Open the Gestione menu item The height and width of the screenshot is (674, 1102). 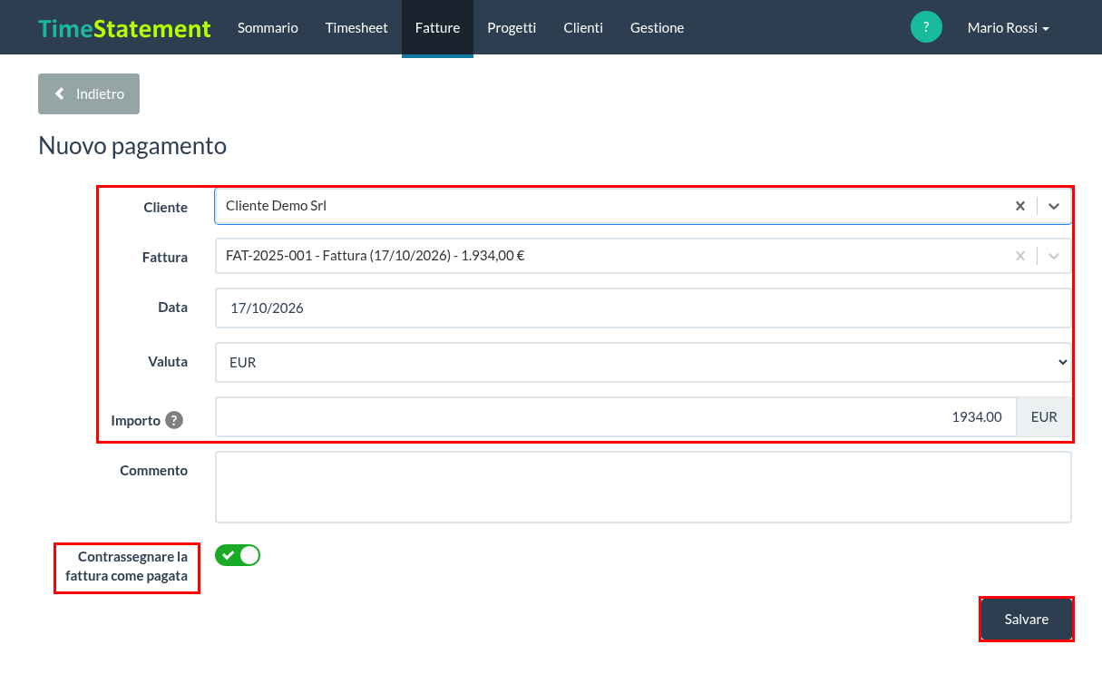click(x=657, y=27)
